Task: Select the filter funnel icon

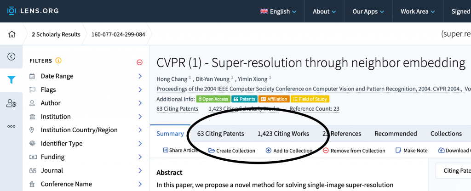Action: pyautogui.click(x=11, y=80)
